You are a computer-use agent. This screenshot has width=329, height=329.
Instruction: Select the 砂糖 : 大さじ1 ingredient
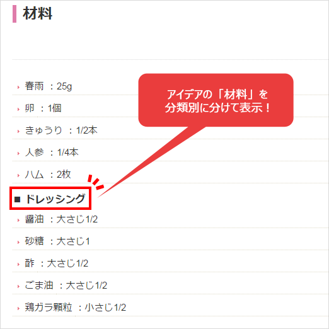click(57, 241)
